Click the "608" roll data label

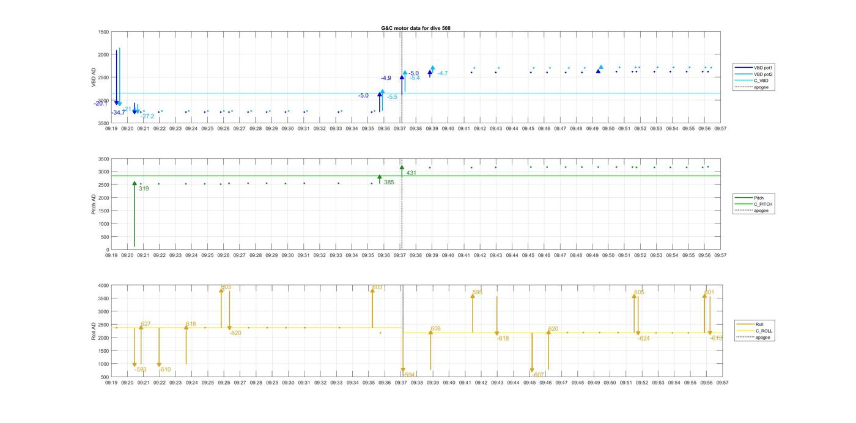[435, 329]
